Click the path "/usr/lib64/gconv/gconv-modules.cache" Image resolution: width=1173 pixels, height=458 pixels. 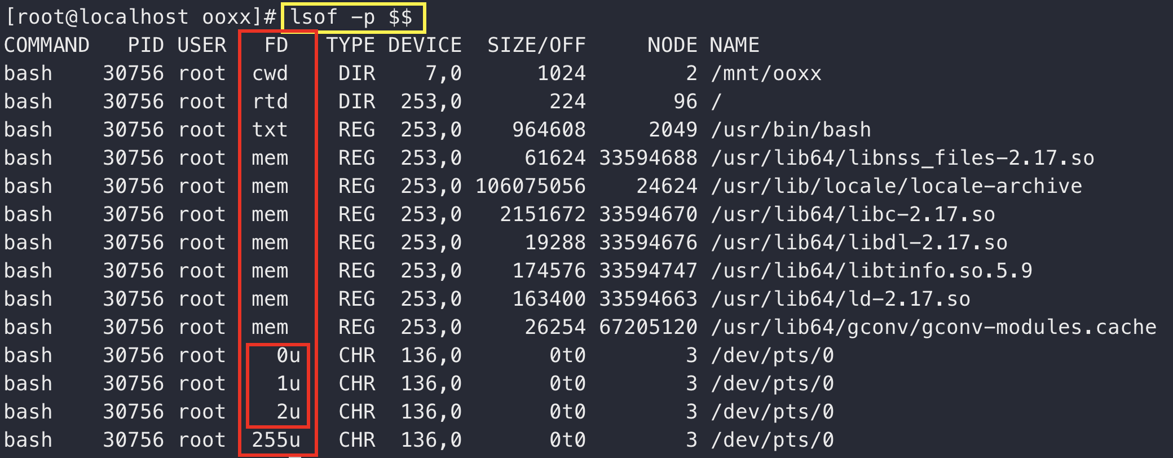coord(933,327)
